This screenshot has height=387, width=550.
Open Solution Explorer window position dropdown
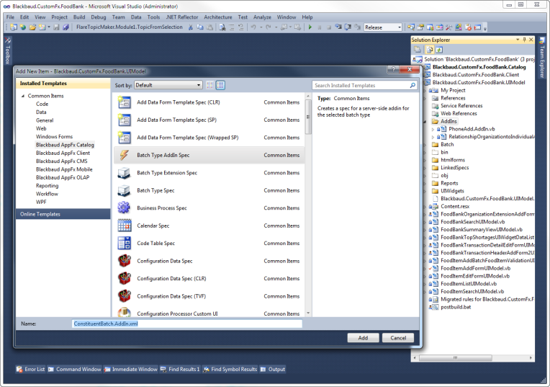(x=518, y=40)
